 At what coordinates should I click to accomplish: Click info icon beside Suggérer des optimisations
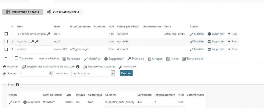point(78,67)
